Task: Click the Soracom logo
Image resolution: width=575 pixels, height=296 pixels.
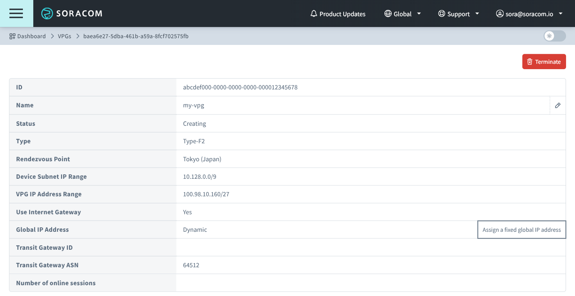Action: [x=72, y=13]
